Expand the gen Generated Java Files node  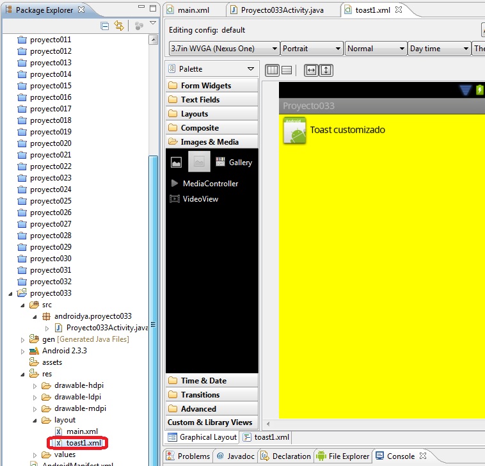tap(22, 340)
